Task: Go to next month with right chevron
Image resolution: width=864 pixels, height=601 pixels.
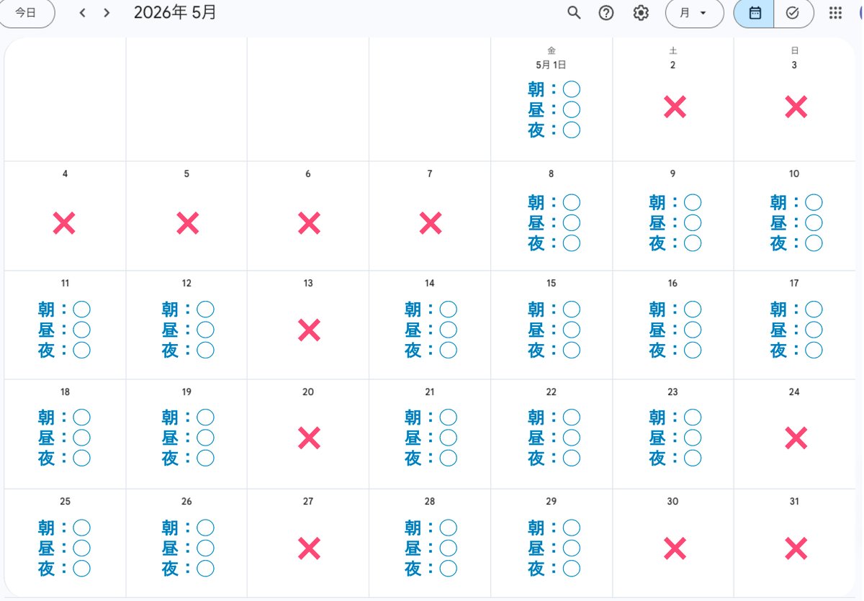Action: [107, 13]
